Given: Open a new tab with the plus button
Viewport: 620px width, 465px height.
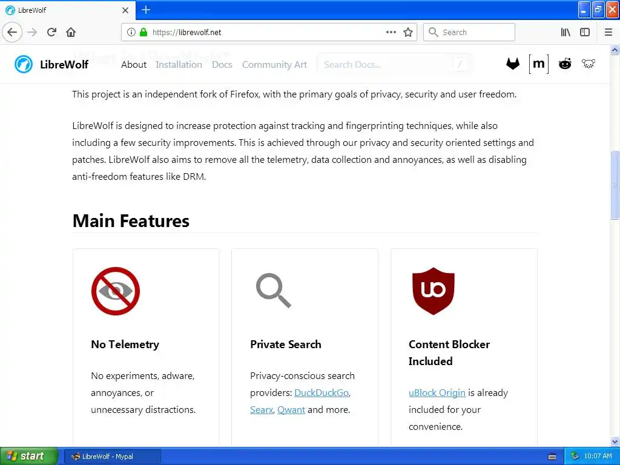Looking at the screenshot, I should [x=146, y=10].
